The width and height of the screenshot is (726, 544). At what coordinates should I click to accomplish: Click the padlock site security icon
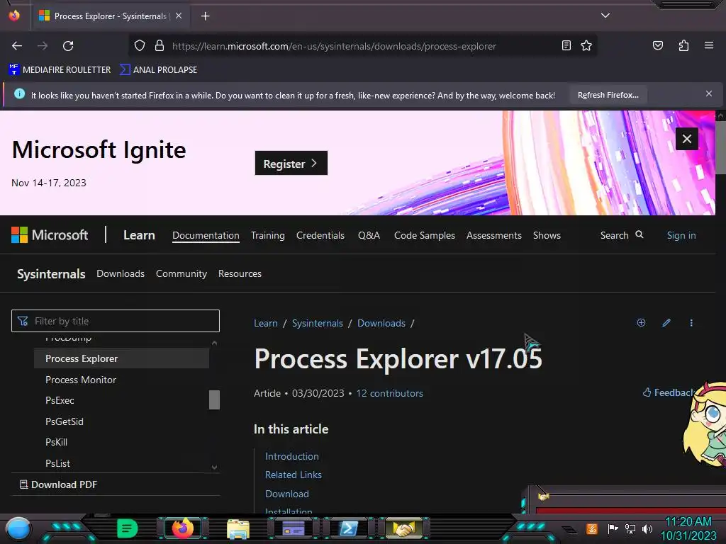click(x=160, y=45)
